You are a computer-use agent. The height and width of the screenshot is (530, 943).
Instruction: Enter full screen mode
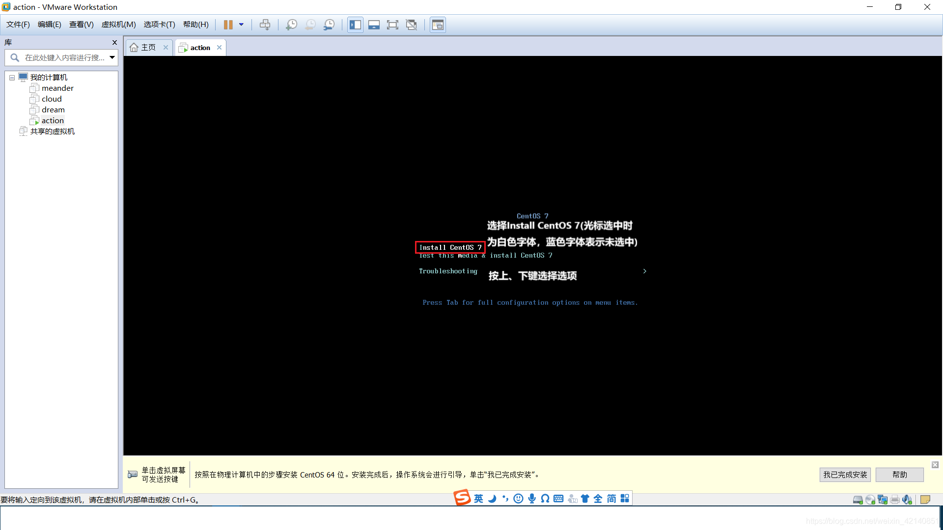(392, 25)
